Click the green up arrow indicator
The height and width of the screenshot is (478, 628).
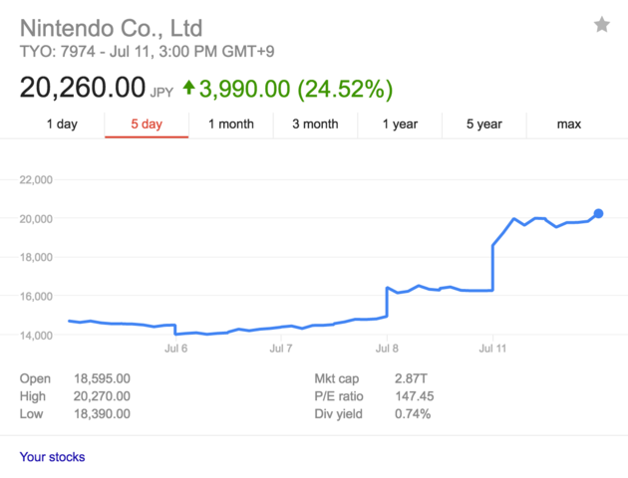click(188, 88)
